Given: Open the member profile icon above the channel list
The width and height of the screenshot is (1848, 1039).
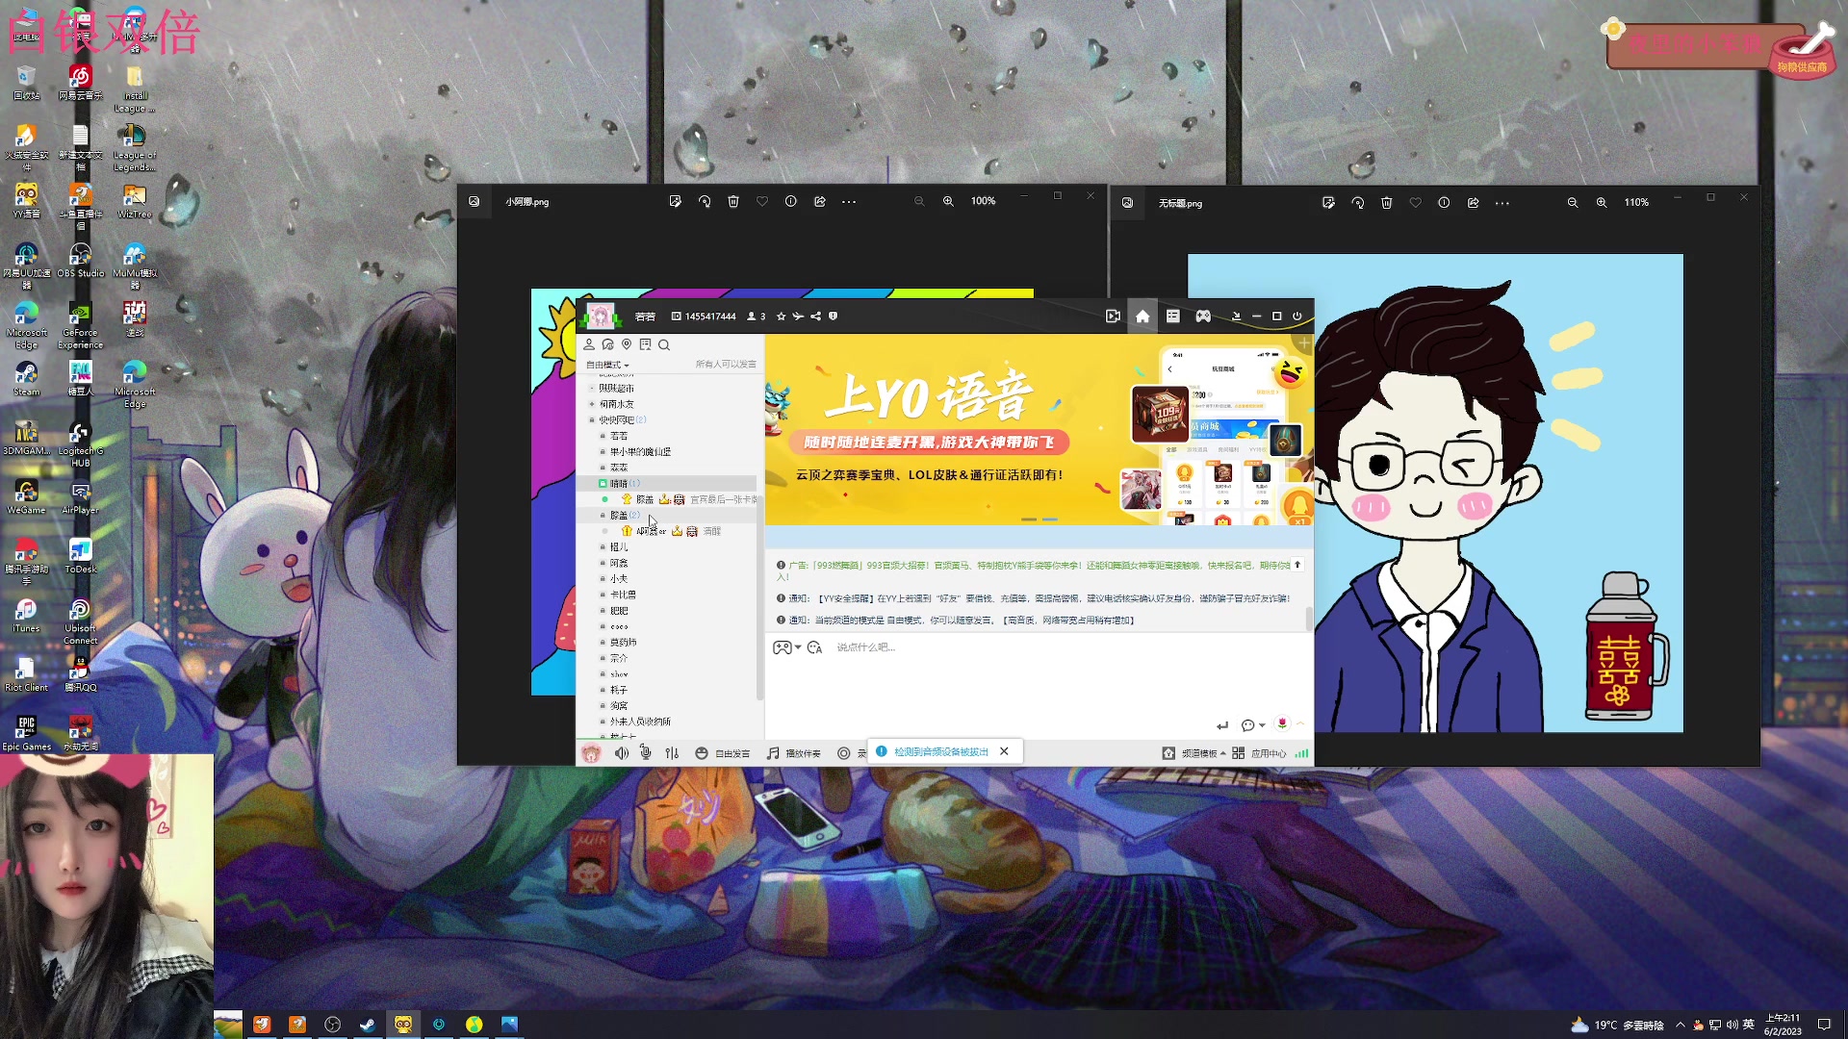Looking at the screenshot, I should pos(589,344).
